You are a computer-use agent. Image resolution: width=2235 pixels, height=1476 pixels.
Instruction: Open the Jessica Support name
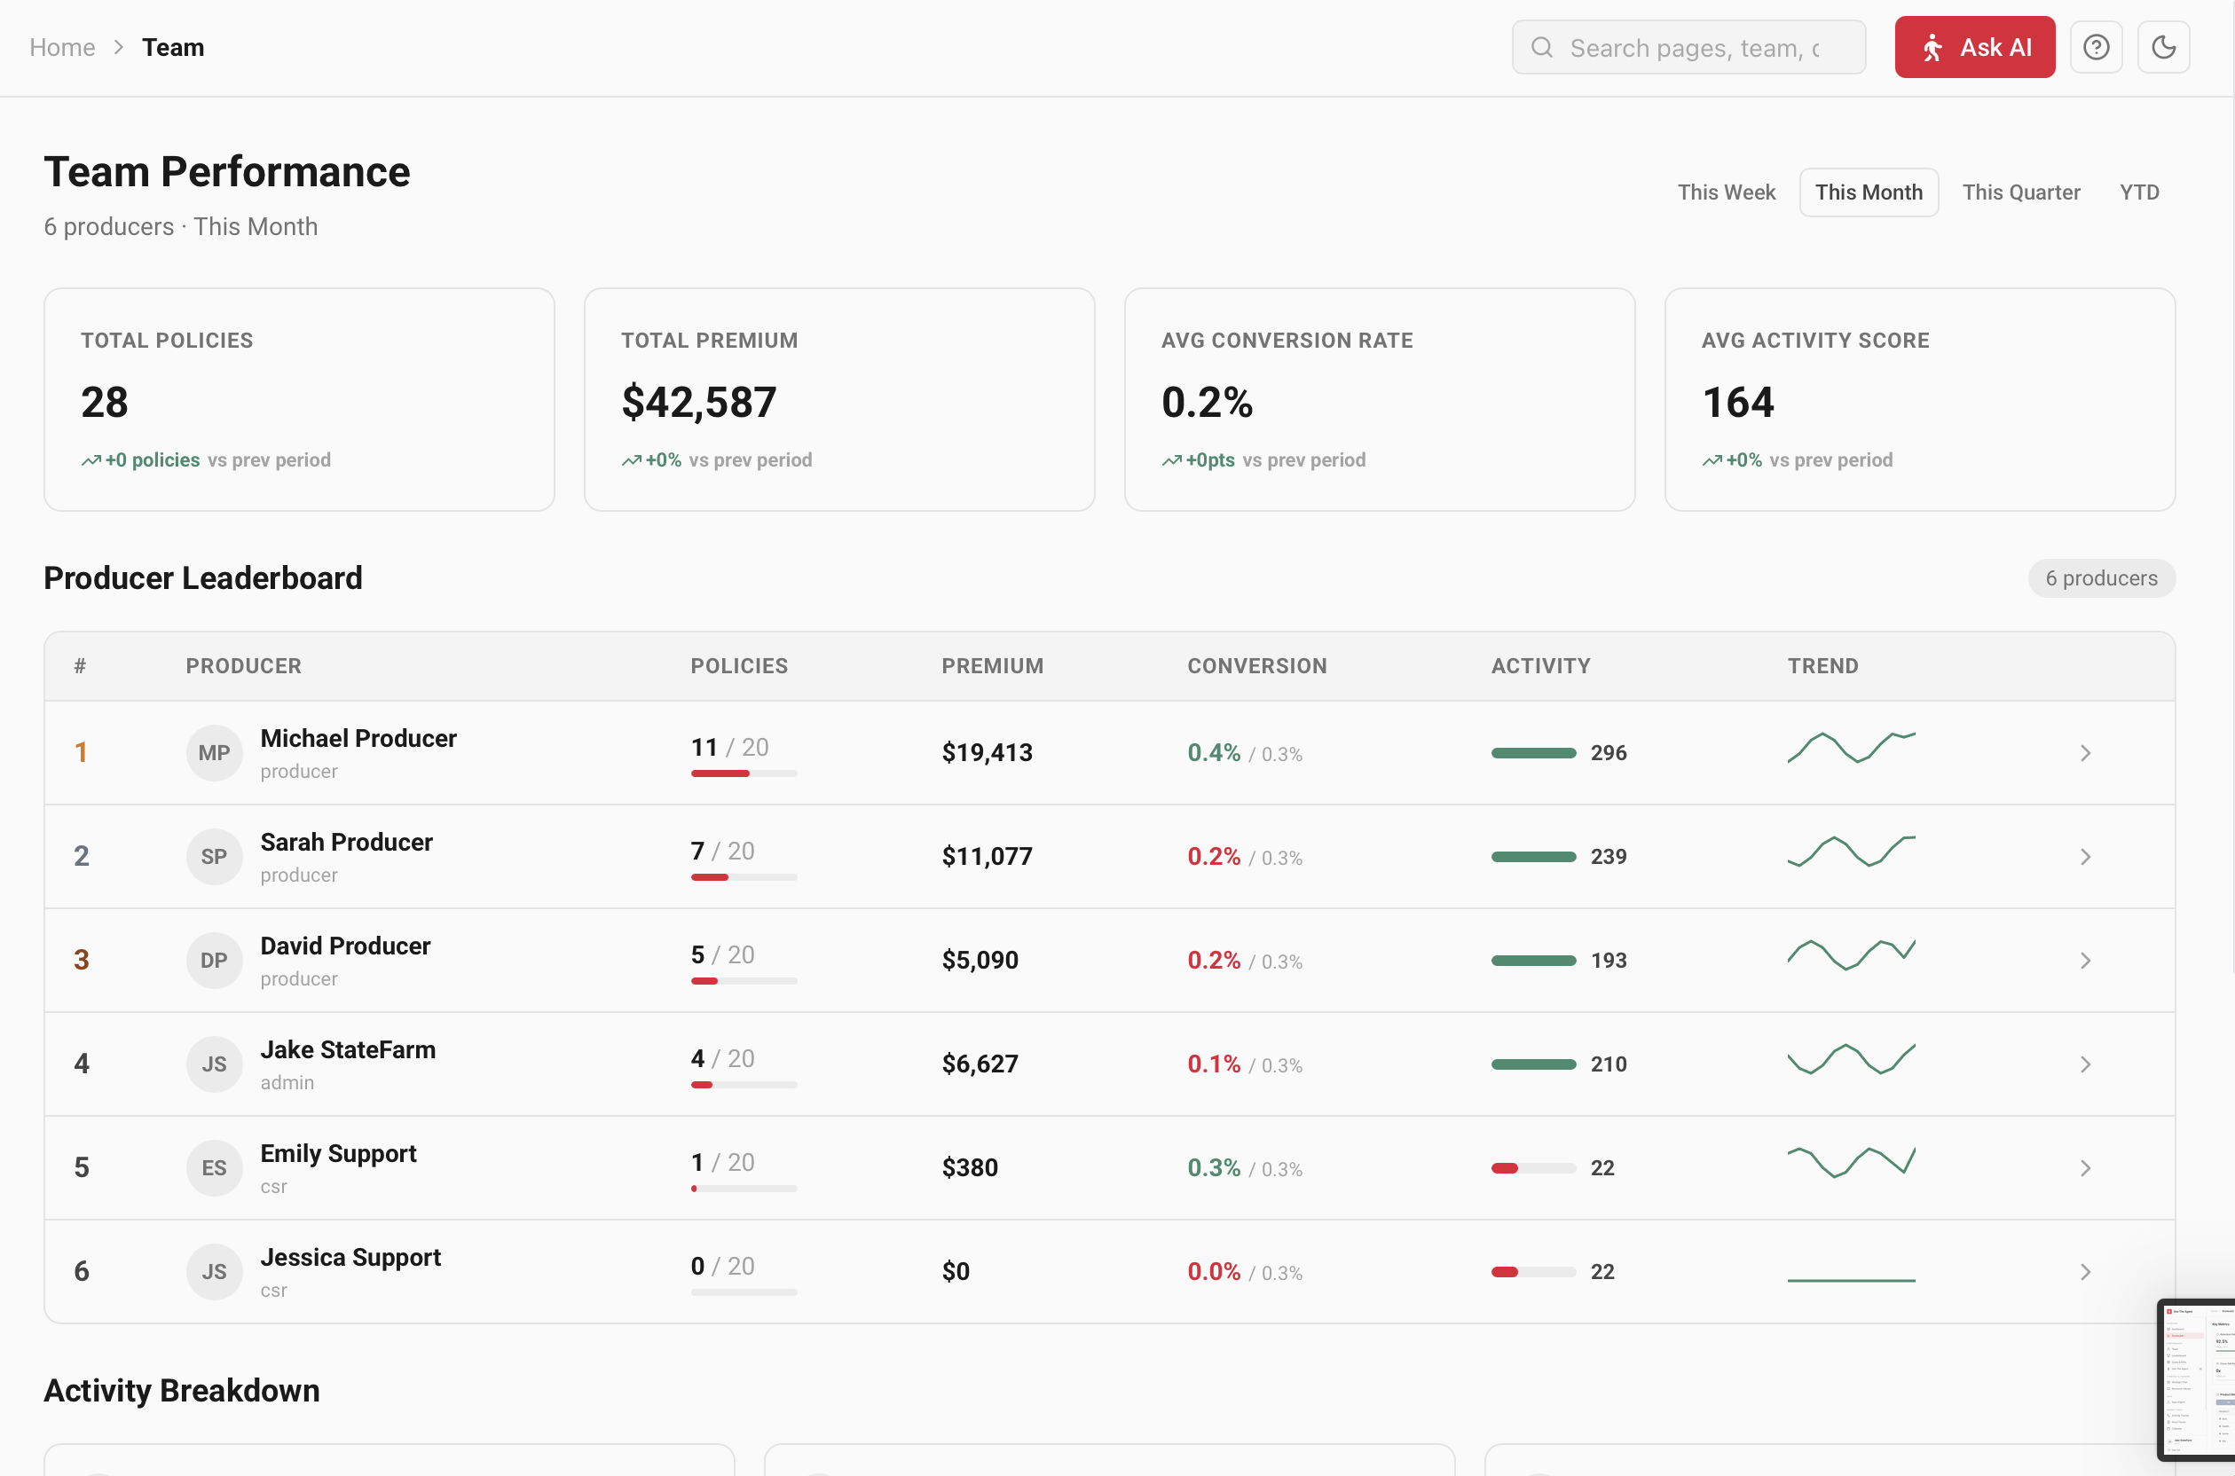point(351,1257)
